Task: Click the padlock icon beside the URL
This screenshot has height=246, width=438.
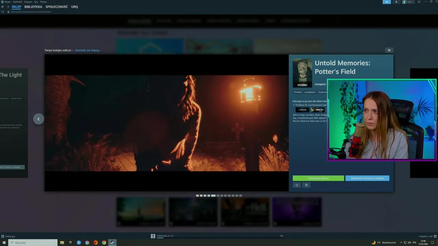Action: point(8,12)
